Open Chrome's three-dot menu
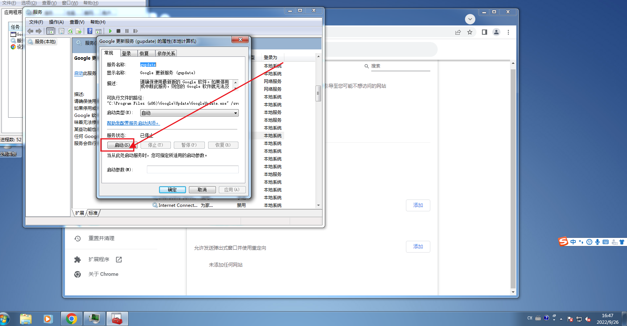 pyautogui.click(x=508, y=32)
